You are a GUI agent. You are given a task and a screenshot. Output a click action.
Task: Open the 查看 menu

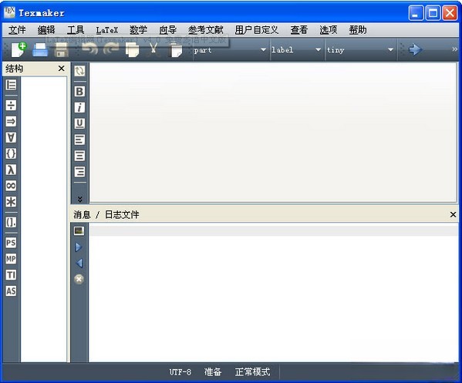click(x=298, y=30)
